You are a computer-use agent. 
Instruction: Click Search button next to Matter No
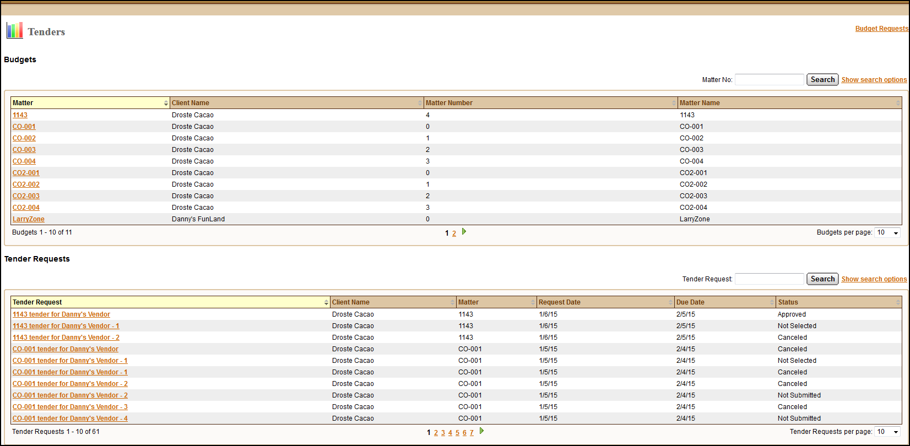coord(822,80)
